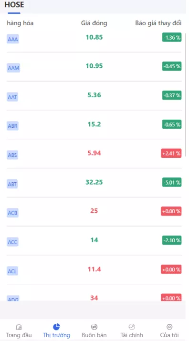Screen dimensions: 189x341
Task: Open the AAM stock ticker
Action: (13, 68)
